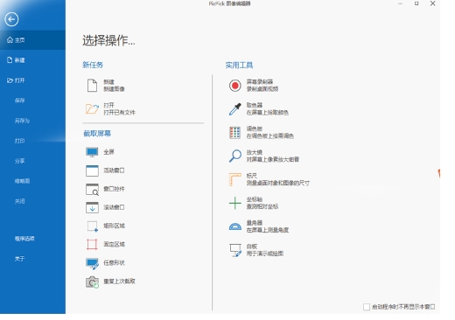Choose 任意形状 freehand capture
The image size is (455, 320).
pos(105,263)
